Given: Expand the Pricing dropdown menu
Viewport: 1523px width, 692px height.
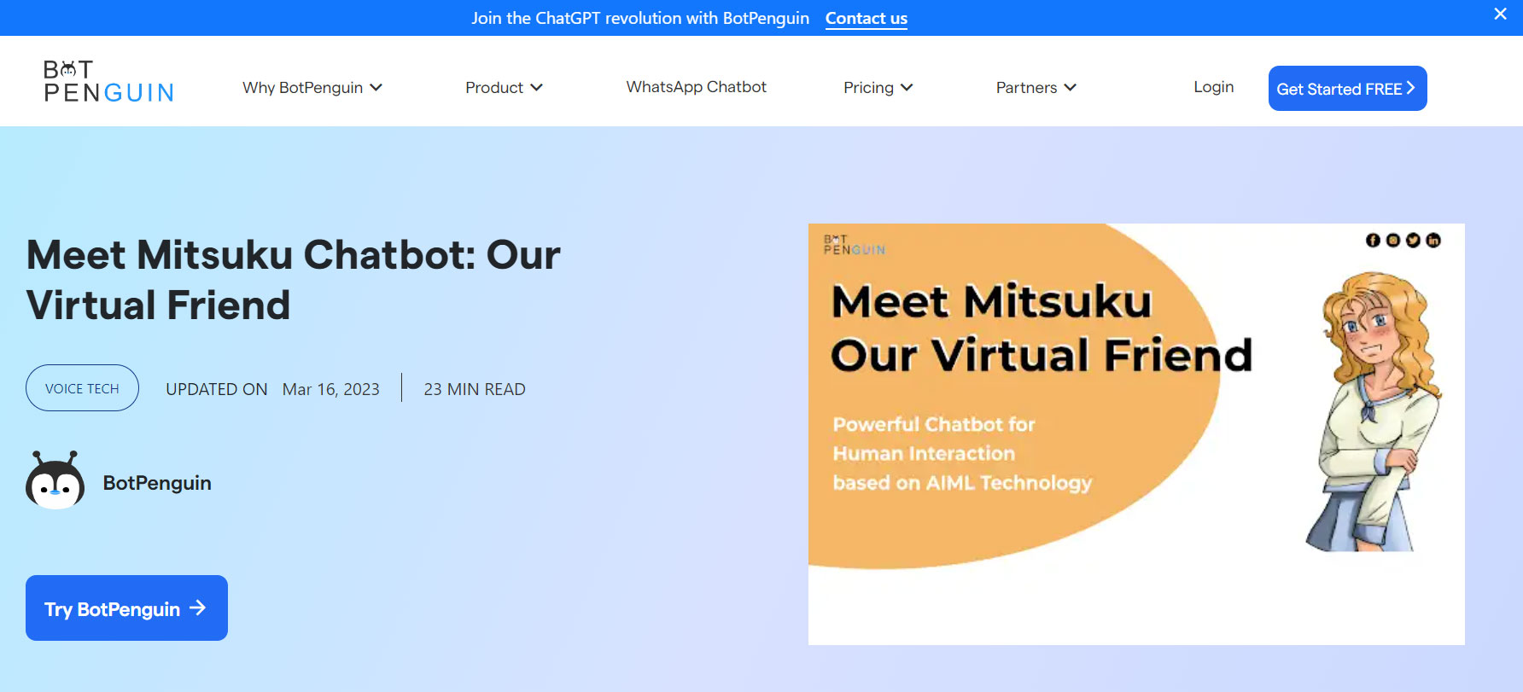Looking at the screenshot, I should point(878,87).
